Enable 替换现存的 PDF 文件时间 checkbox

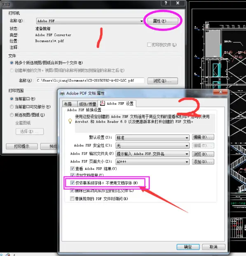(x=72, y=199)
